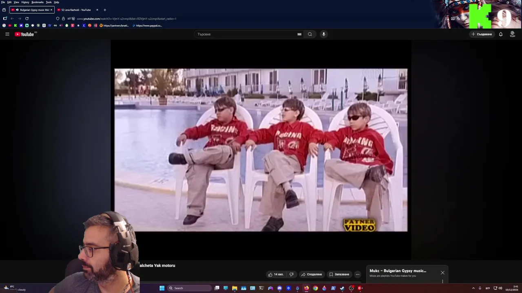Open tracking protection shield icon

click(x=58, y=18)
